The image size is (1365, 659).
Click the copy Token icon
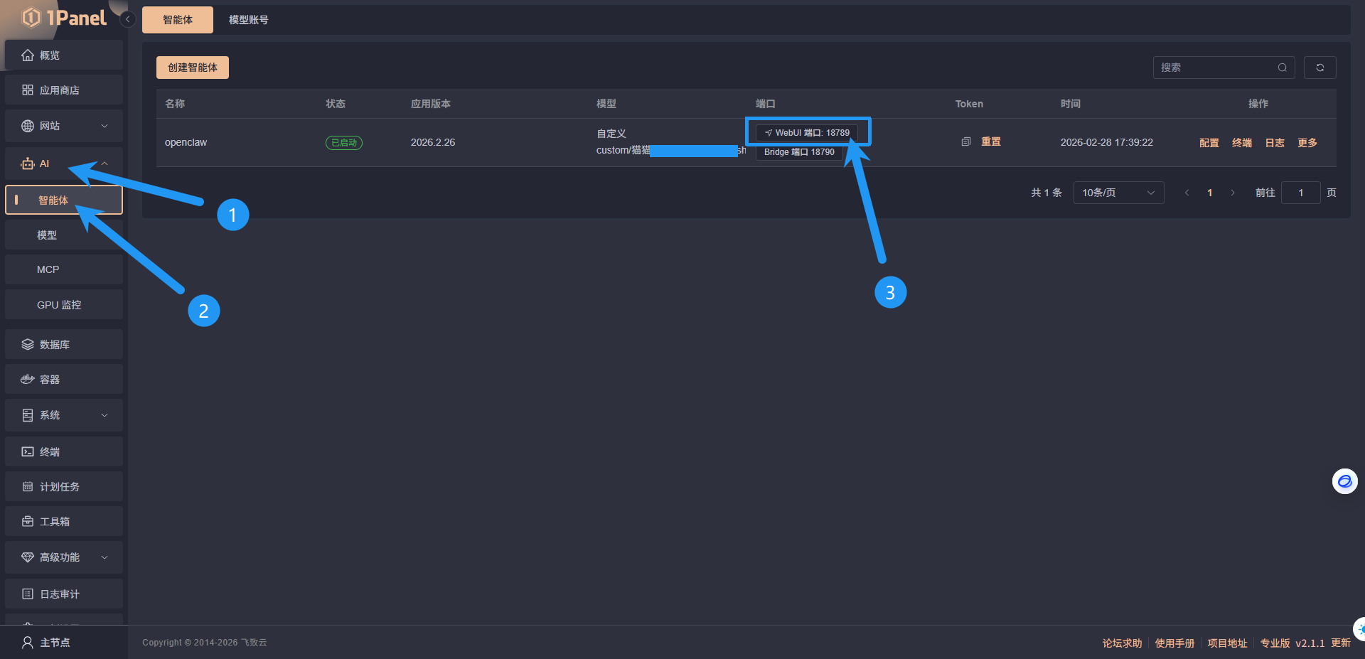(965, 141)
